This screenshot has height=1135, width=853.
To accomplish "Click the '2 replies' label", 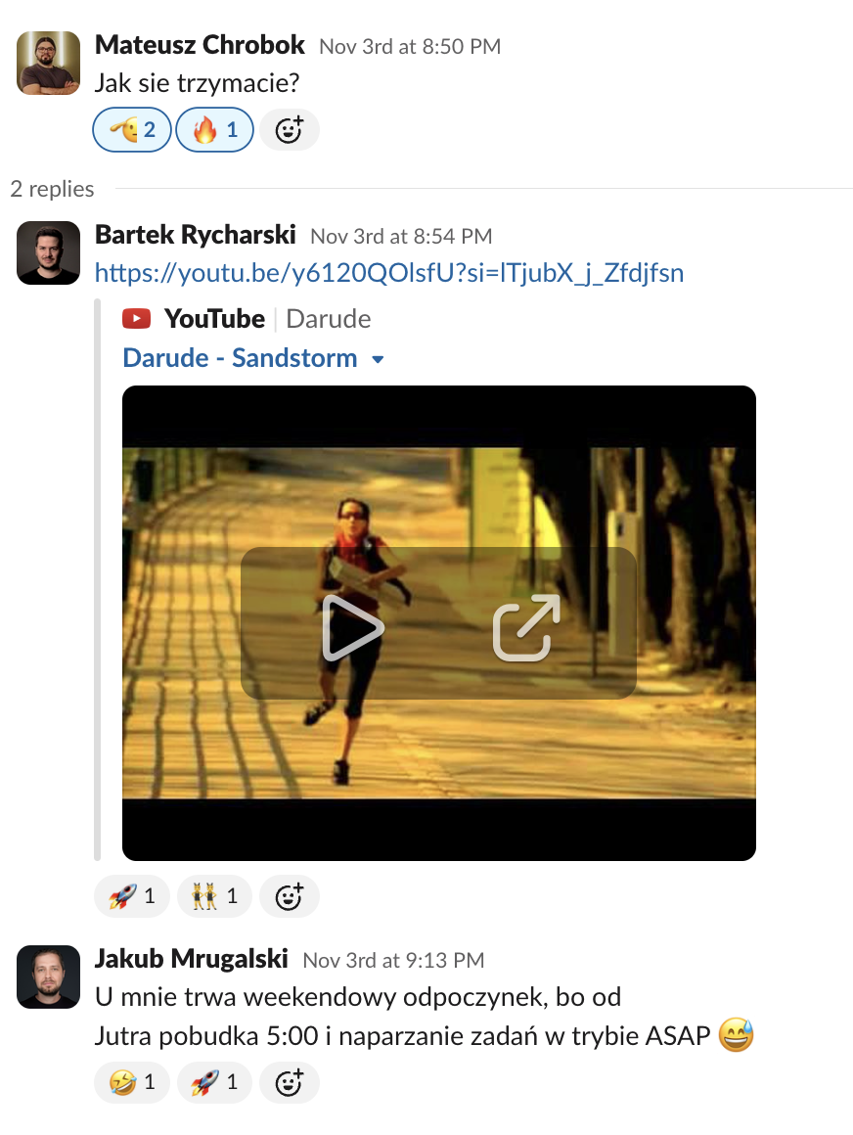I will tap(52, 189).
